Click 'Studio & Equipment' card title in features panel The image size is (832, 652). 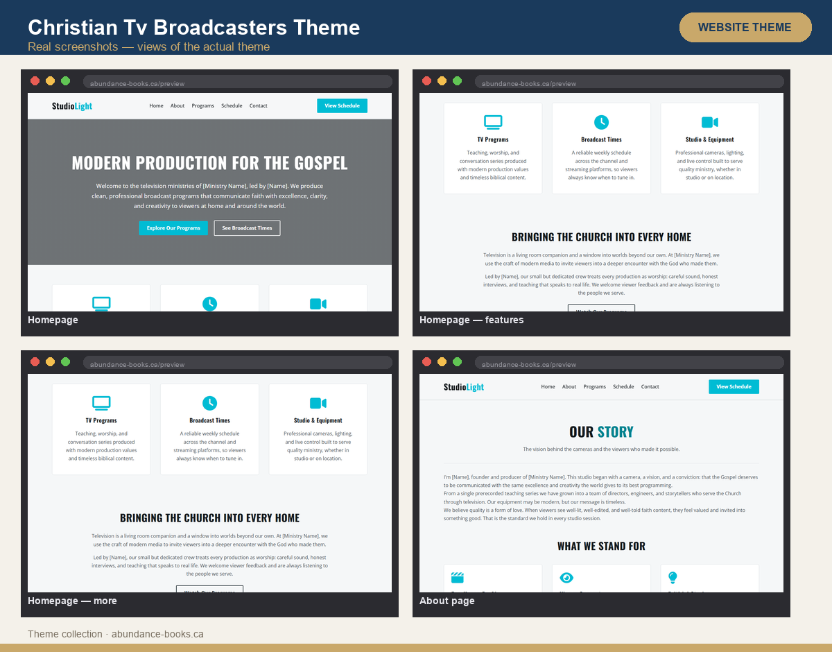[710, 139]
